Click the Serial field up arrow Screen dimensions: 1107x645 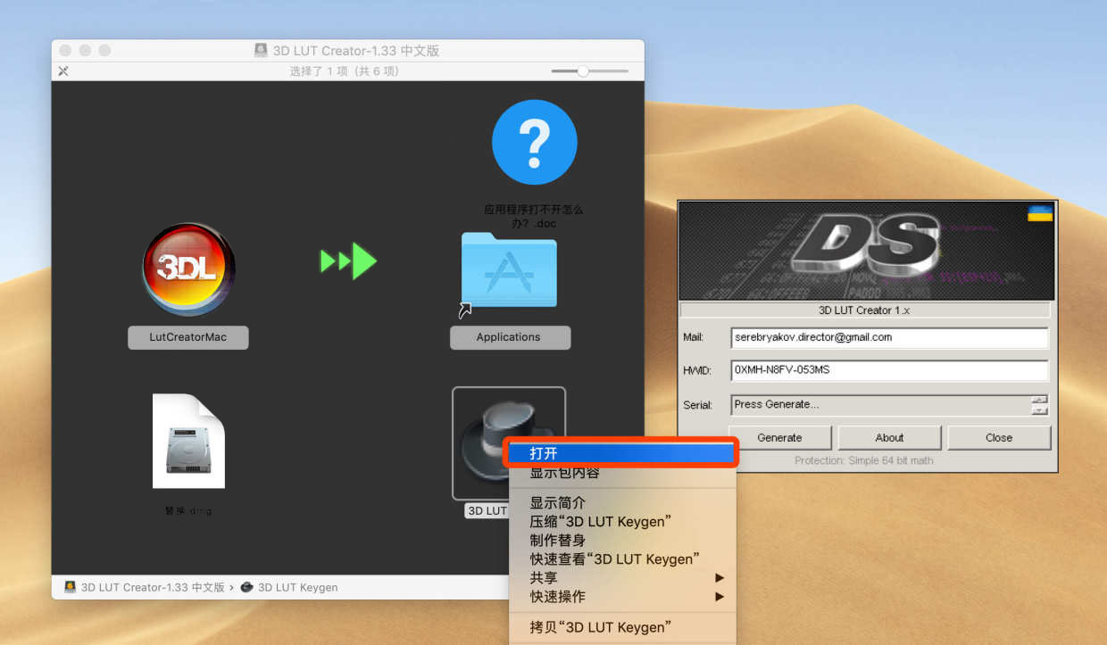point(1039,400)
